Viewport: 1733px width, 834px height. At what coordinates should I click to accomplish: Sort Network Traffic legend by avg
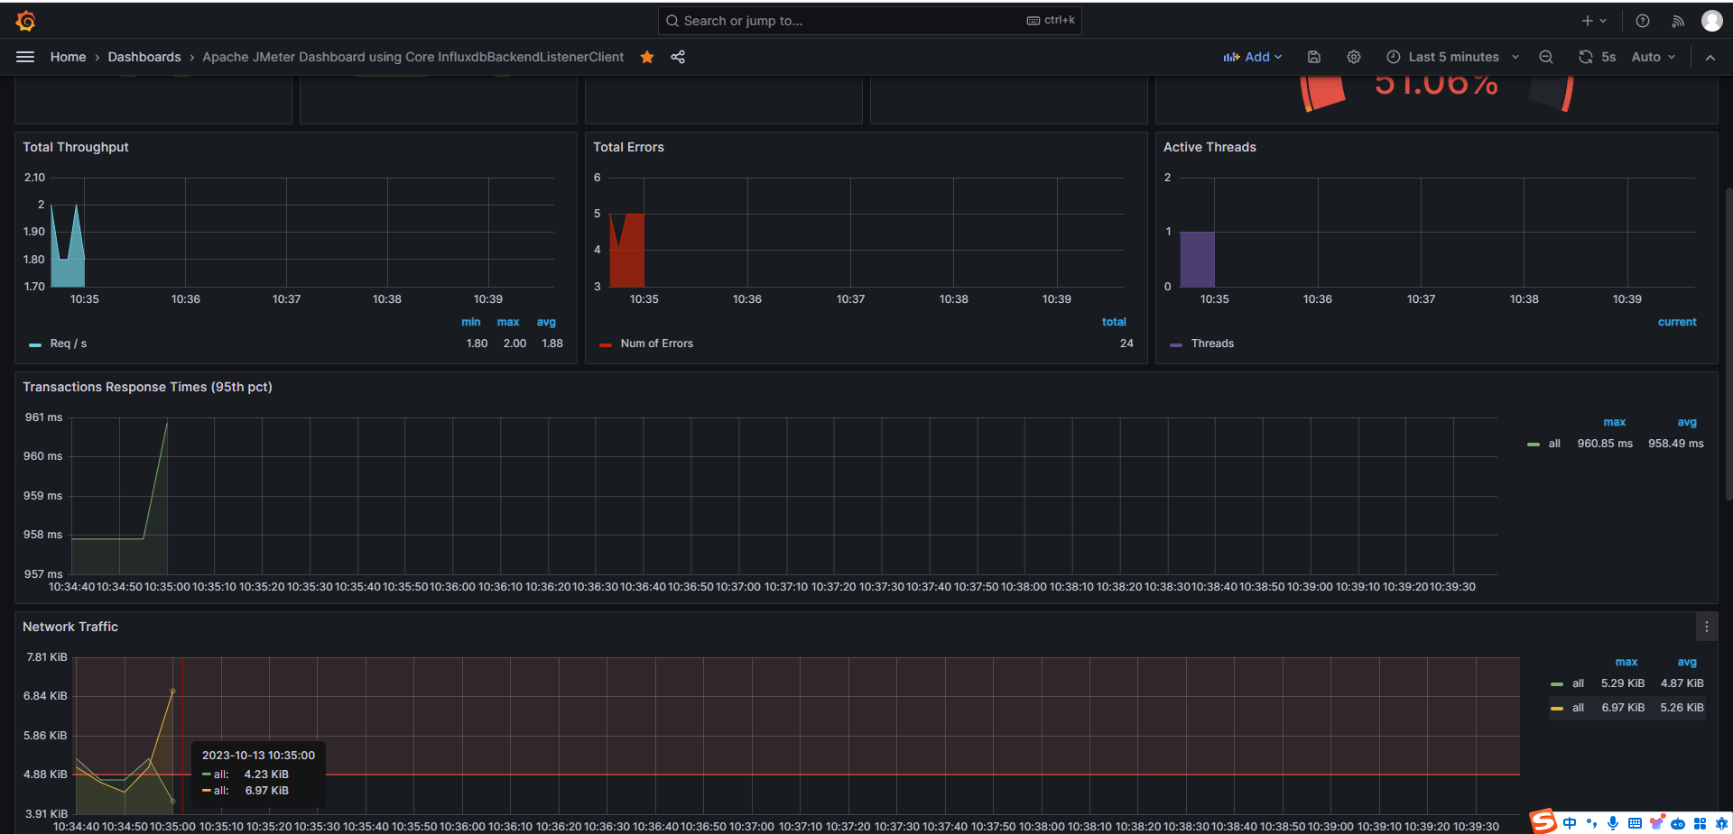[x=1687, y=662]
